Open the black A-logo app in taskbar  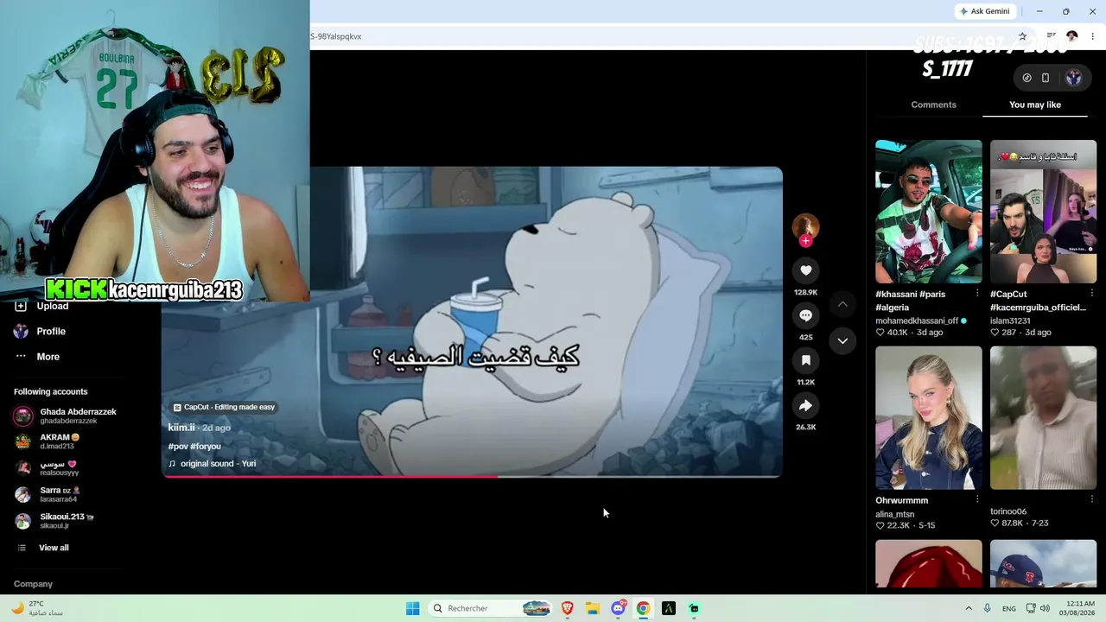tap(668, 608)
